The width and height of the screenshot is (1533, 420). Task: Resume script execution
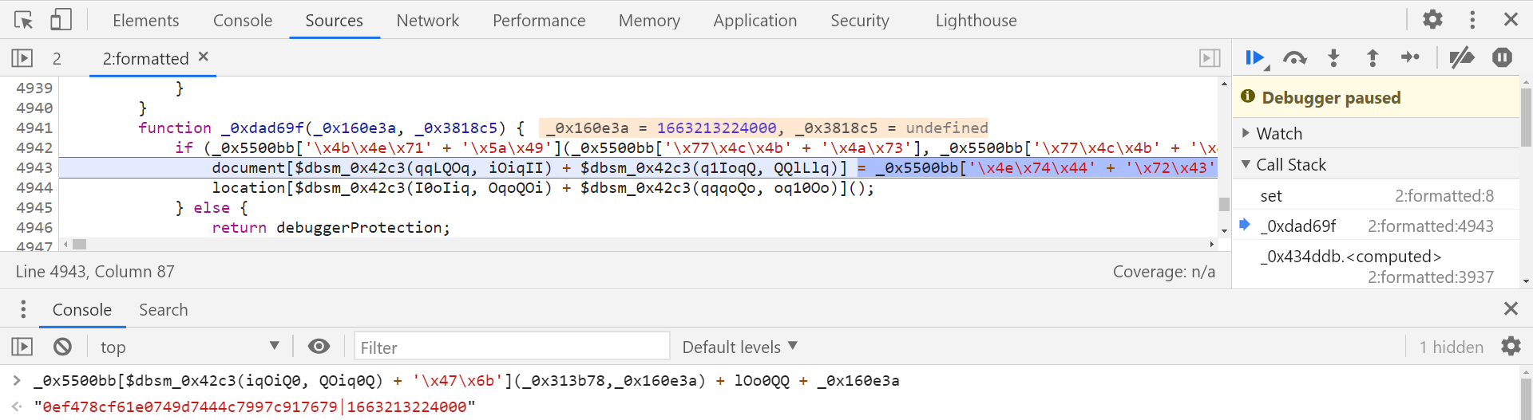[1255, 57]
